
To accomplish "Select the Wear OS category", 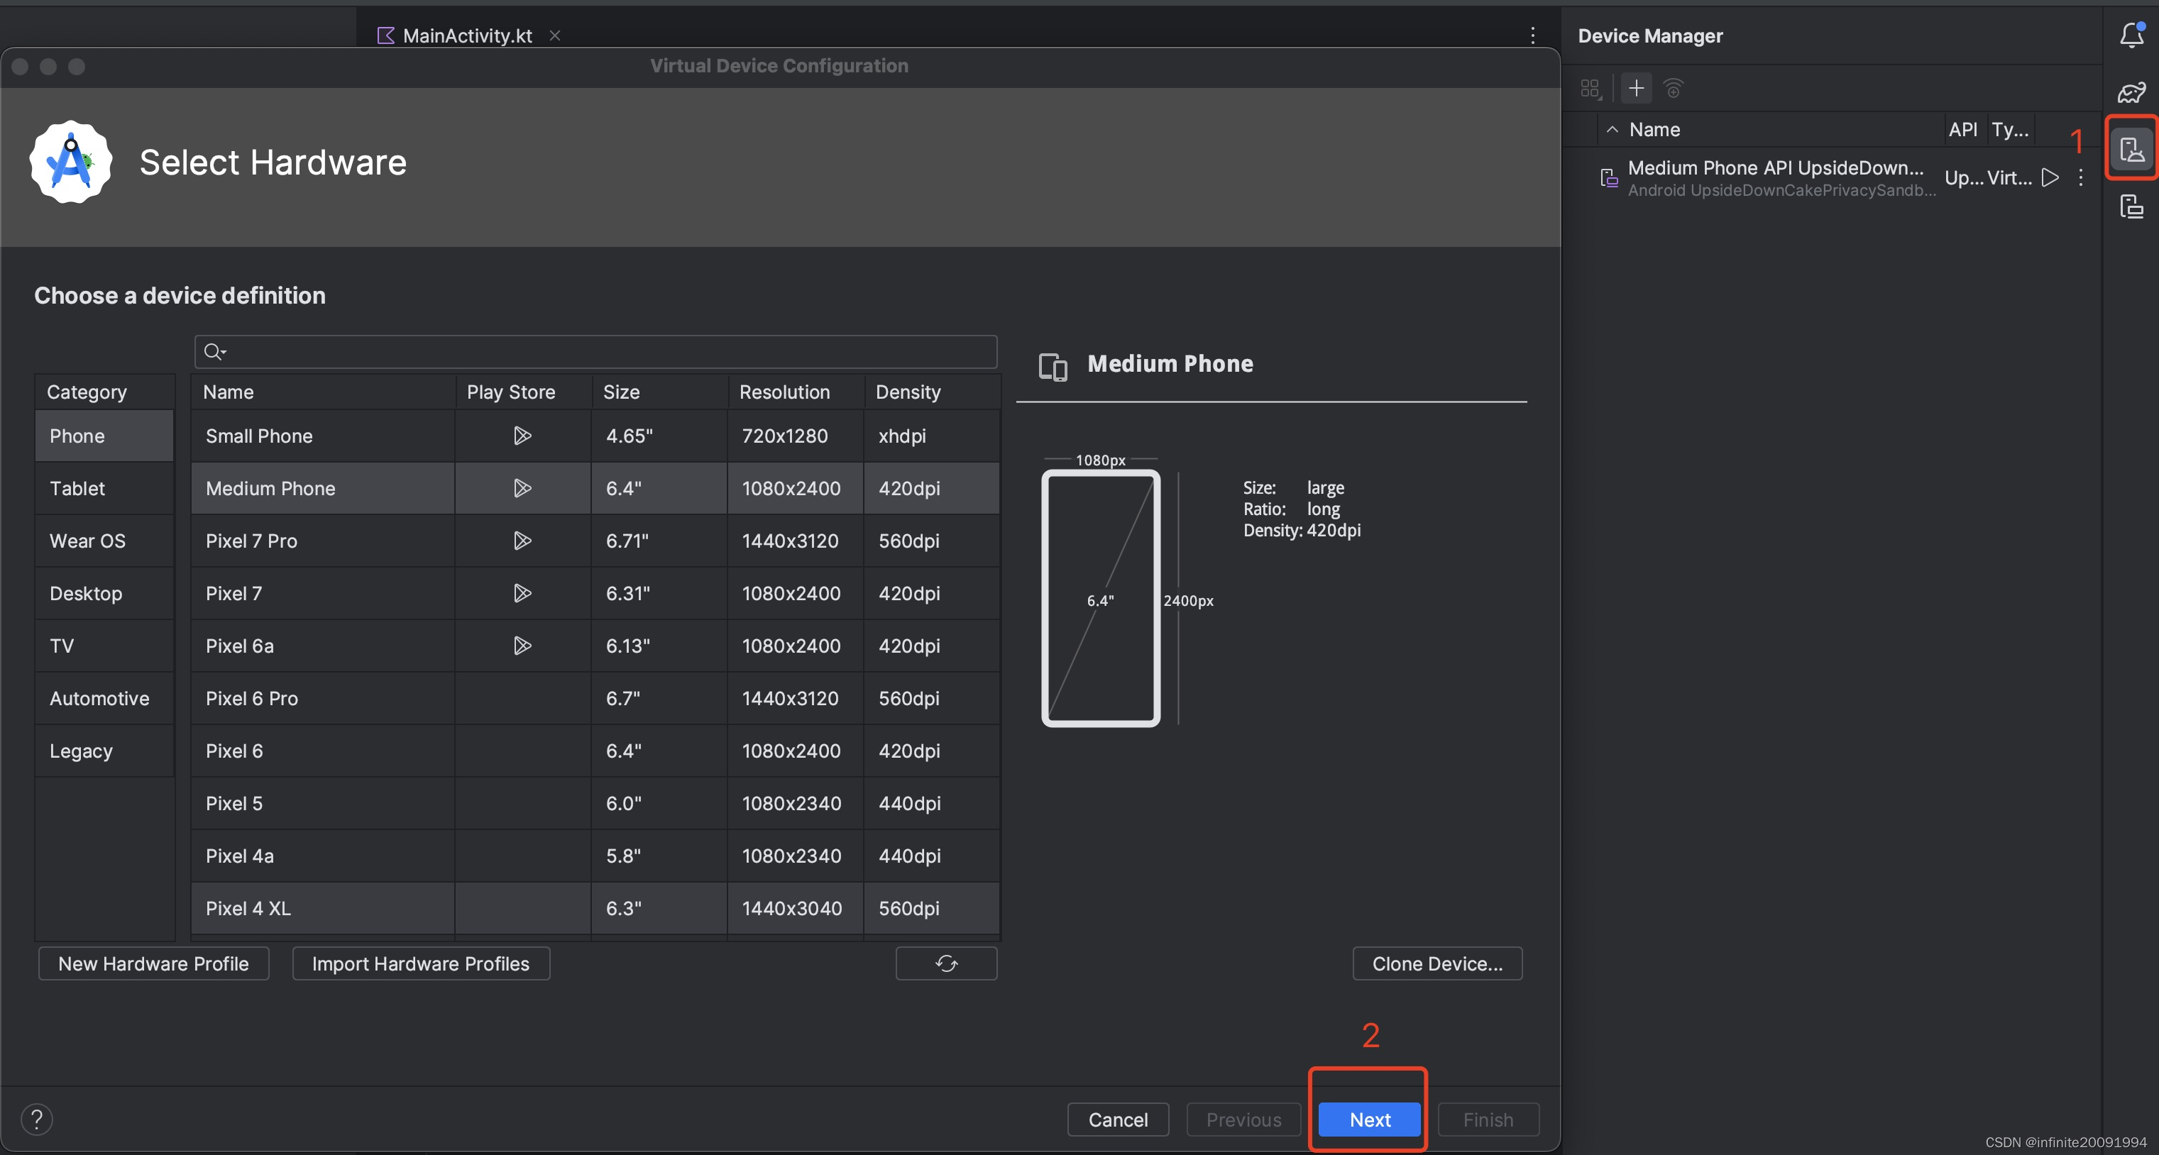I will 104,541.
